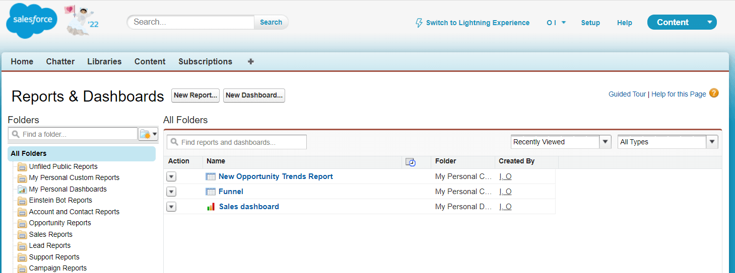735x273 pixels.
Task: Select Einstein Bot Reports folder
Action: point(60,200)
